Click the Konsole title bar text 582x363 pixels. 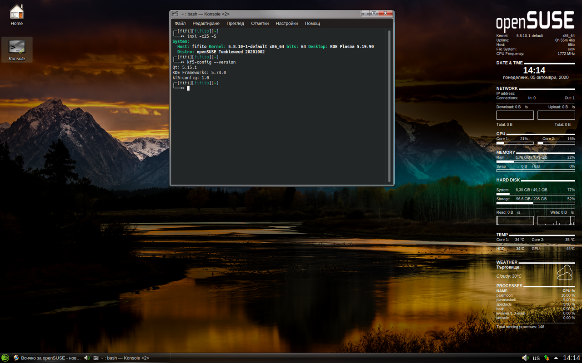pos(205,14)
